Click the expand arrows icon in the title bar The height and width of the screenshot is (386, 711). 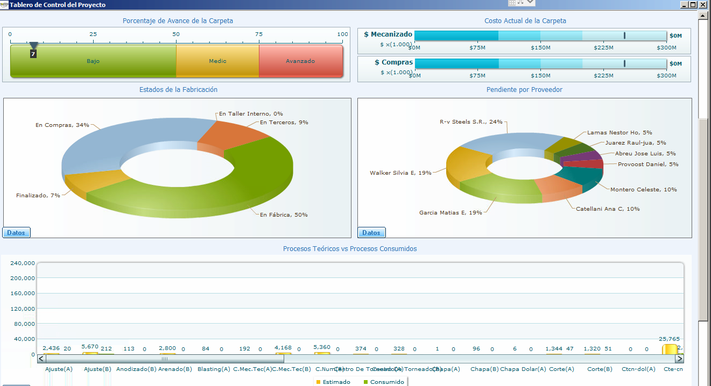pos(520,3)
